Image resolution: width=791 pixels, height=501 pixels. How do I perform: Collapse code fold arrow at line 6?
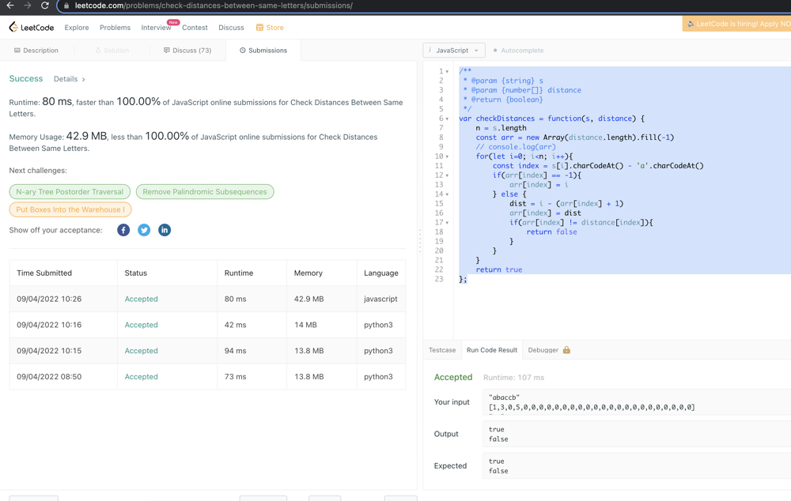tap(447, 119)
